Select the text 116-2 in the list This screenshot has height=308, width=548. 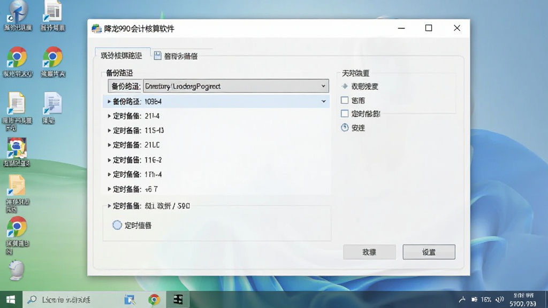click(153, 160)
